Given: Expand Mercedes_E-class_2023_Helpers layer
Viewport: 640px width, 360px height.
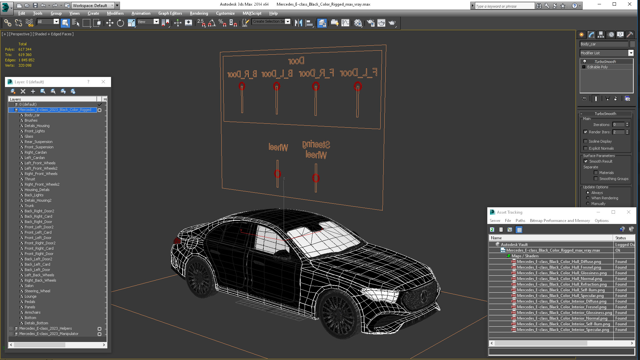Looking at the screenshot, I should 11,328.
